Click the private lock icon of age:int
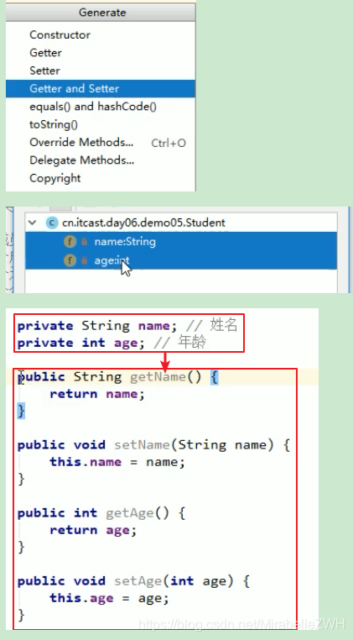 coord(85,260)
